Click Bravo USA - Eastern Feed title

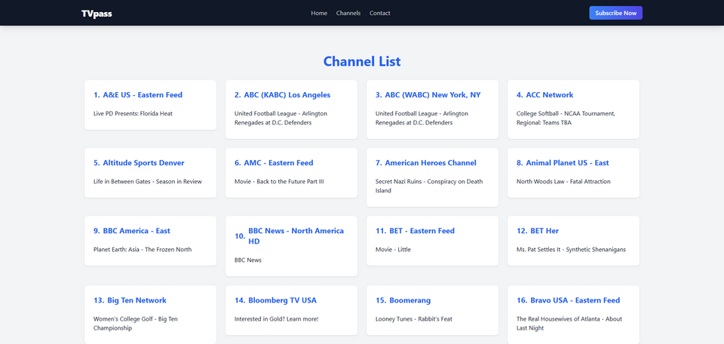[x=575, y=300]
